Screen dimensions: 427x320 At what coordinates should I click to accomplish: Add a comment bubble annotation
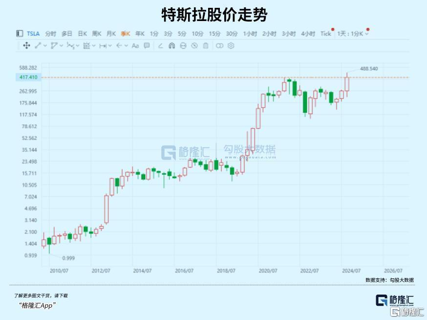pyautogui.click(x=147, y=46)
